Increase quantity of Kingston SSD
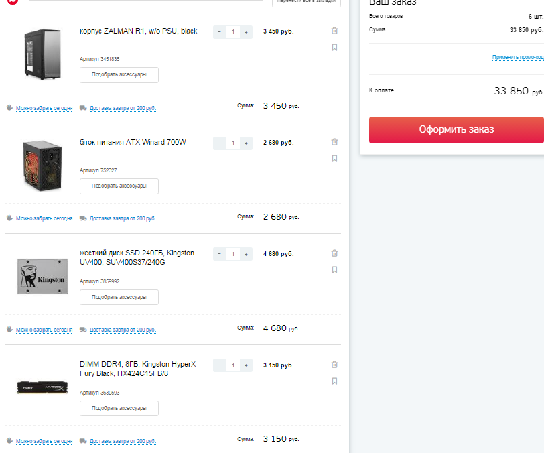 [246, 254]
